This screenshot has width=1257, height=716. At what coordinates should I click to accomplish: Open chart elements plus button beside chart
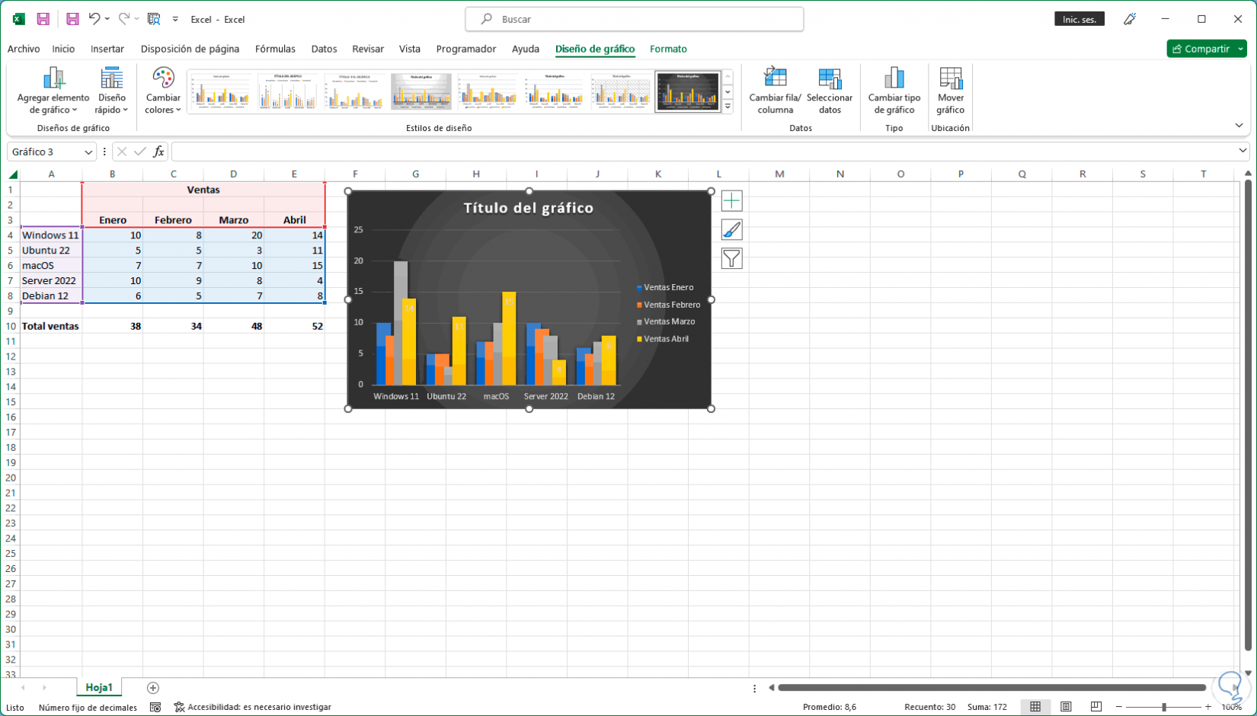click(731, 201)
